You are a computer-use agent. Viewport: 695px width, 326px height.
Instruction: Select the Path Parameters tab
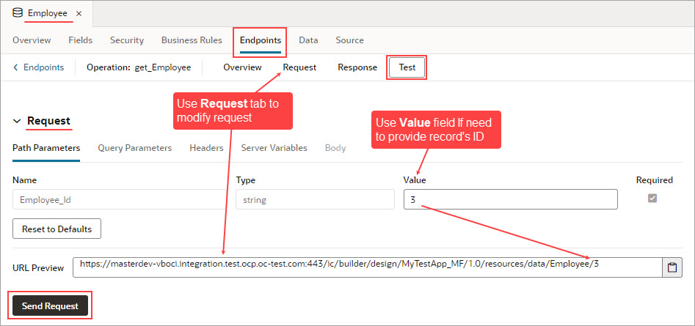[x=46, y=148]
